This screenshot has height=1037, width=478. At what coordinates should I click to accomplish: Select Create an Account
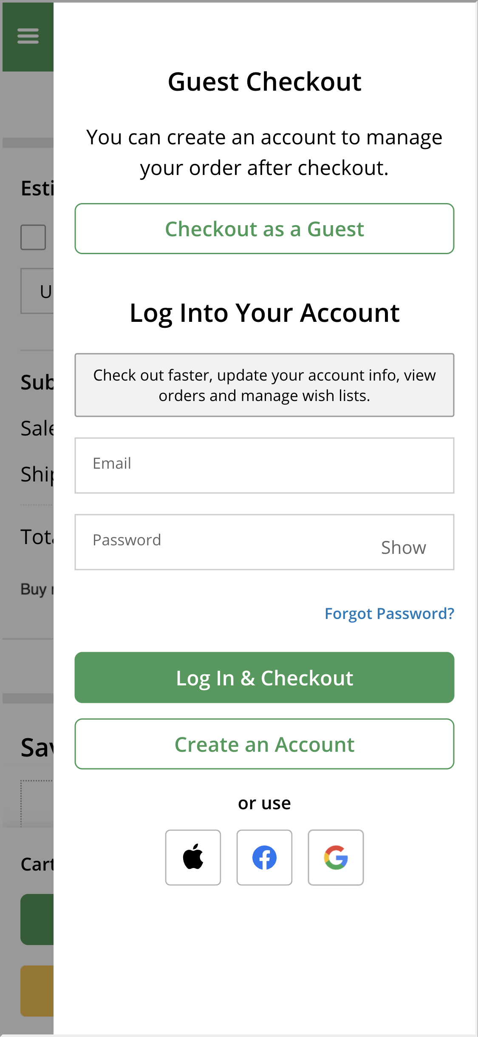click(x=264, y=744)
